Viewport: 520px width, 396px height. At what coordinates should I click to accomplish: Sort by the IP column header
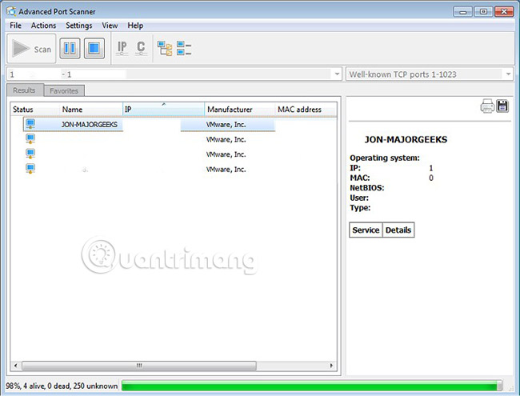[x=163, y=110]
